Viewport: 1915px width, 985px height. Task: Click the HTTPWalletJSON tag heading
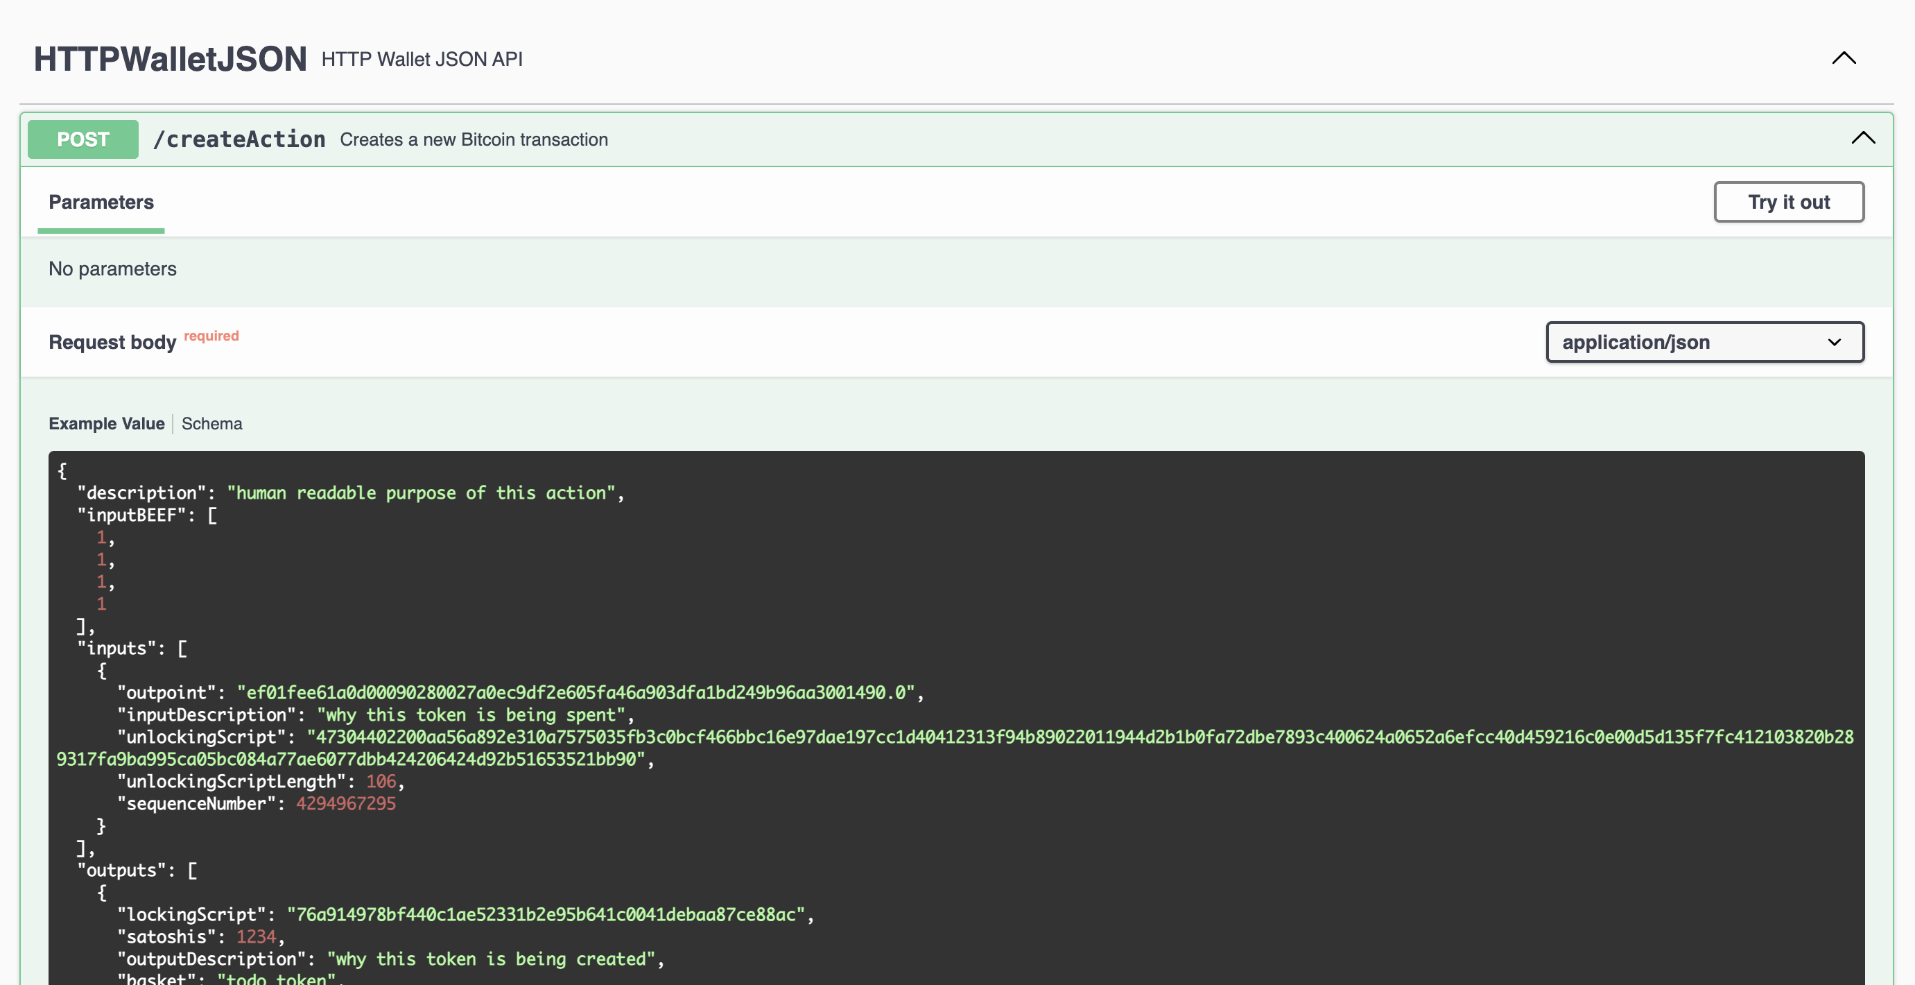[171, 59]
